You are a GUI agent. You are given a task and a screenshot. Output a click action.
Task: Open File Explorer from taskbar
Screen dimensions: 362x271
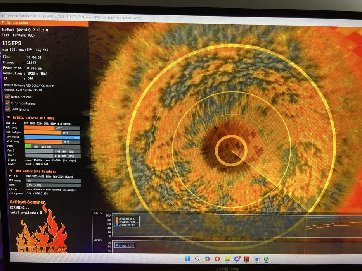[227, 259]
